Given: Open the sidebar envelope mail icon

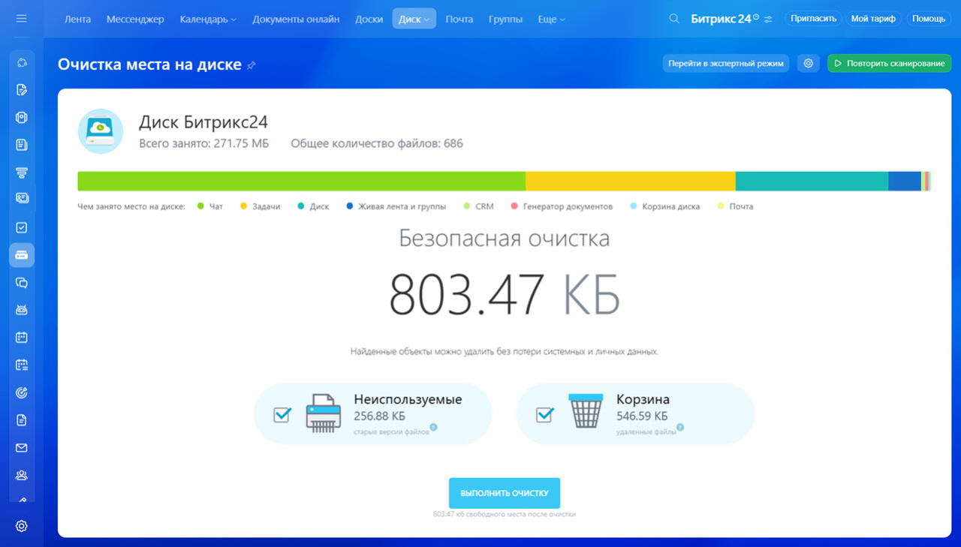Looking at the screenshot, I should pyautogui.click(x=22, y=448).
